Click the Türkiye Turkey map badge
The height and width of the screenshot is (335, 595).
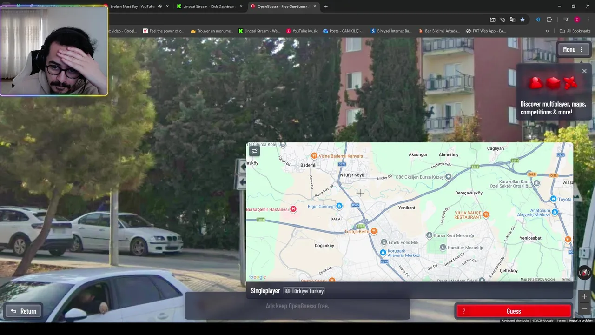click(x=304, y=291)
